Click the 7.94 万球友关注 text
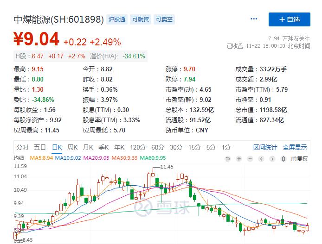 pos(289,38)
